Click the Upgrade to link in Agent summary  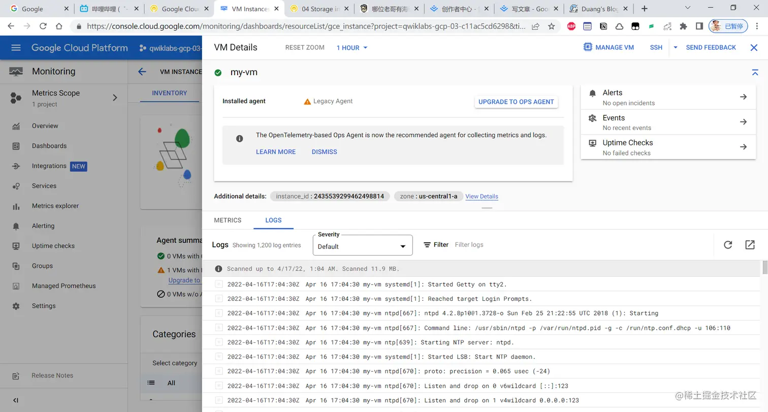pos(184,280)
